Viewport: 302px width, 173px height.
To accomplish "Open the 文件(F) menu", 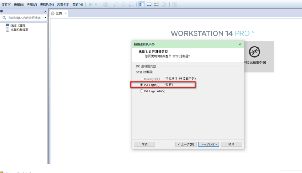I will [6, 4].
